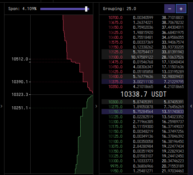Click the Span slider handle
Viewport: 193px width, 175px height.
pos(86,9)
